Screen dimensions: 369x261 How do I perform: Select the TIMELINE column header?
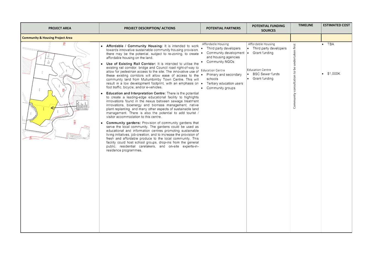pos(306,25)
